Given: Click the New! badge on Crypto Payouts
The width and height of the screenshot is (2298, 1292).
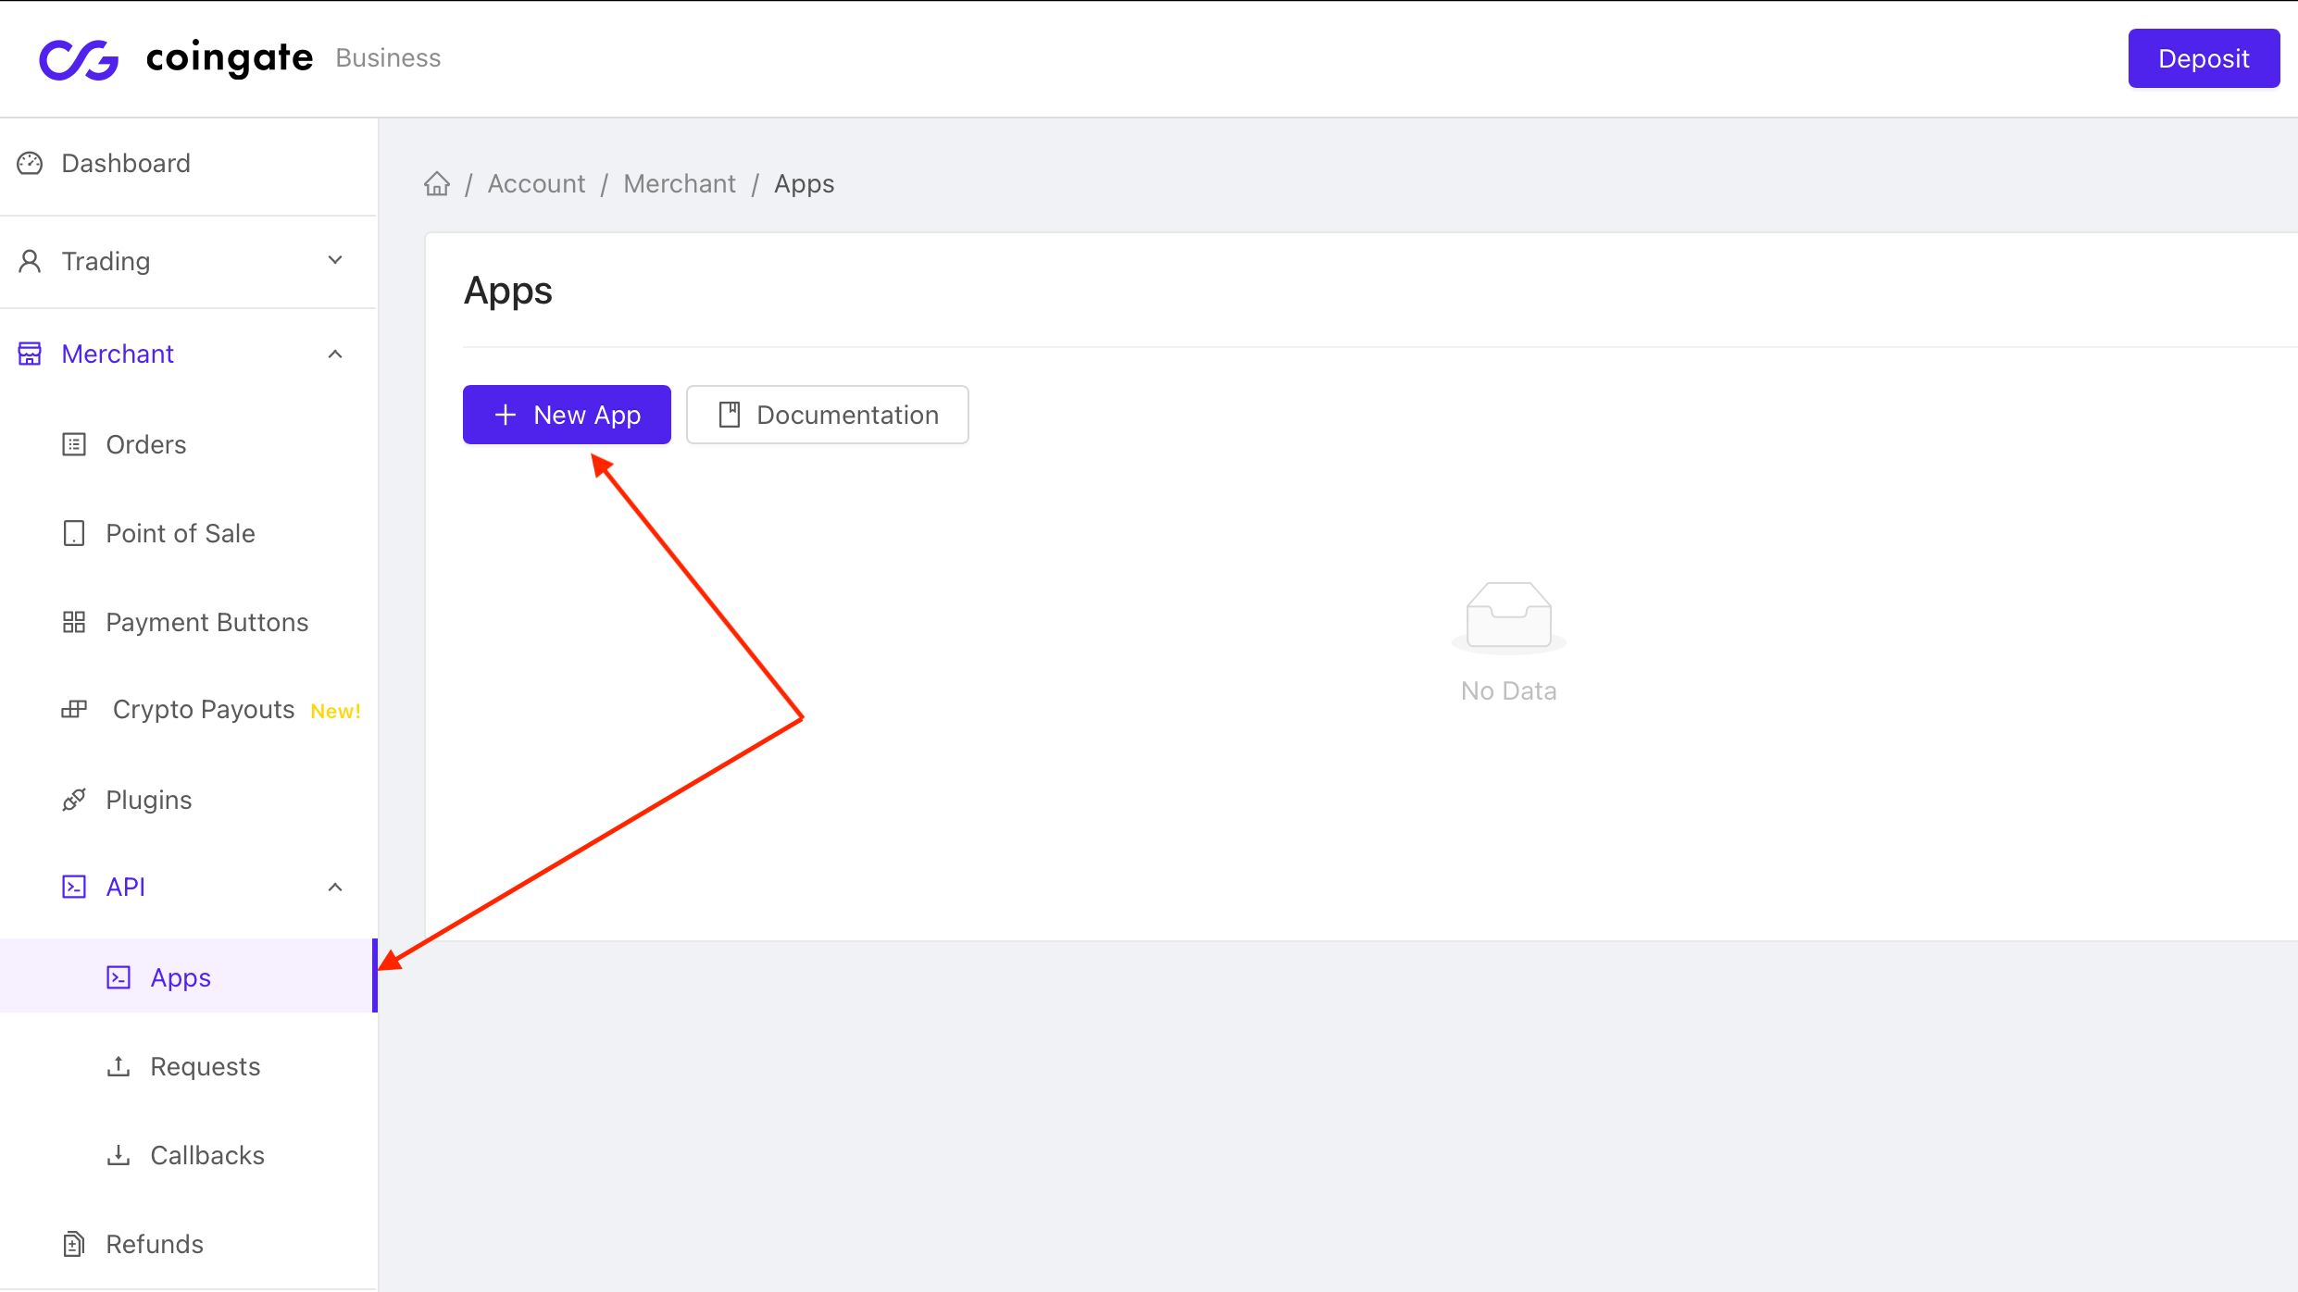Looking at the screenshot, I should click(x=335, y=711).
